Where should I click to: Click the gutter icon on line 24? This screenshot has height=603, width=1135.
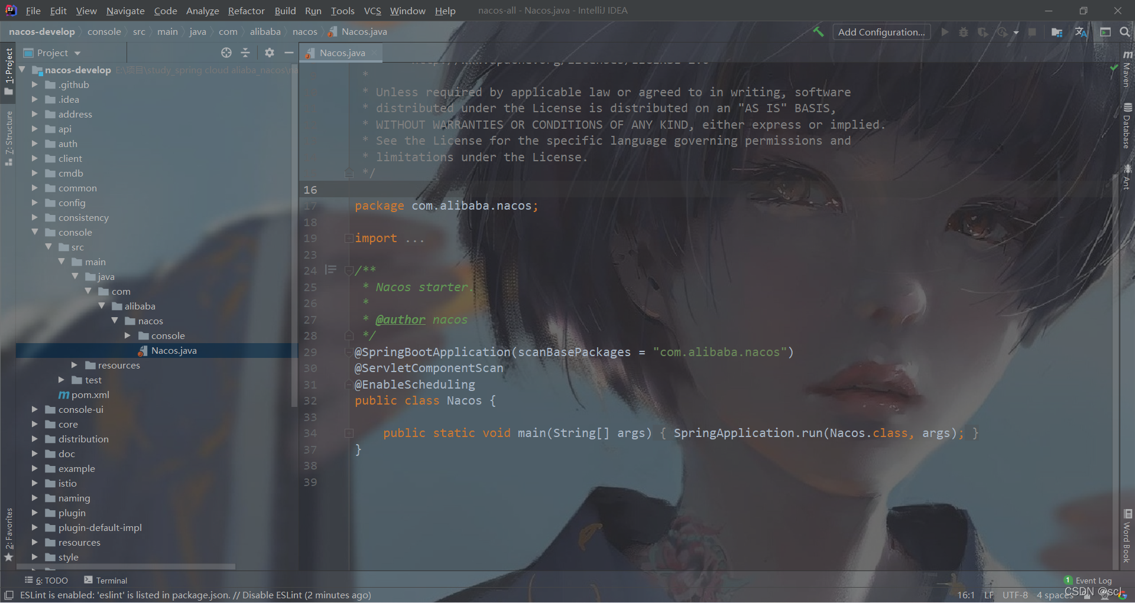(x=331, y=270)
